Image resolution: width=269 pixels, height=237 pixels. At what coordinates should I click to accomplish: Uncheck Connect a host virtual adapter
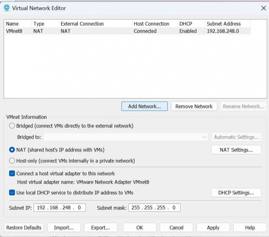click(x=12, y=173)
